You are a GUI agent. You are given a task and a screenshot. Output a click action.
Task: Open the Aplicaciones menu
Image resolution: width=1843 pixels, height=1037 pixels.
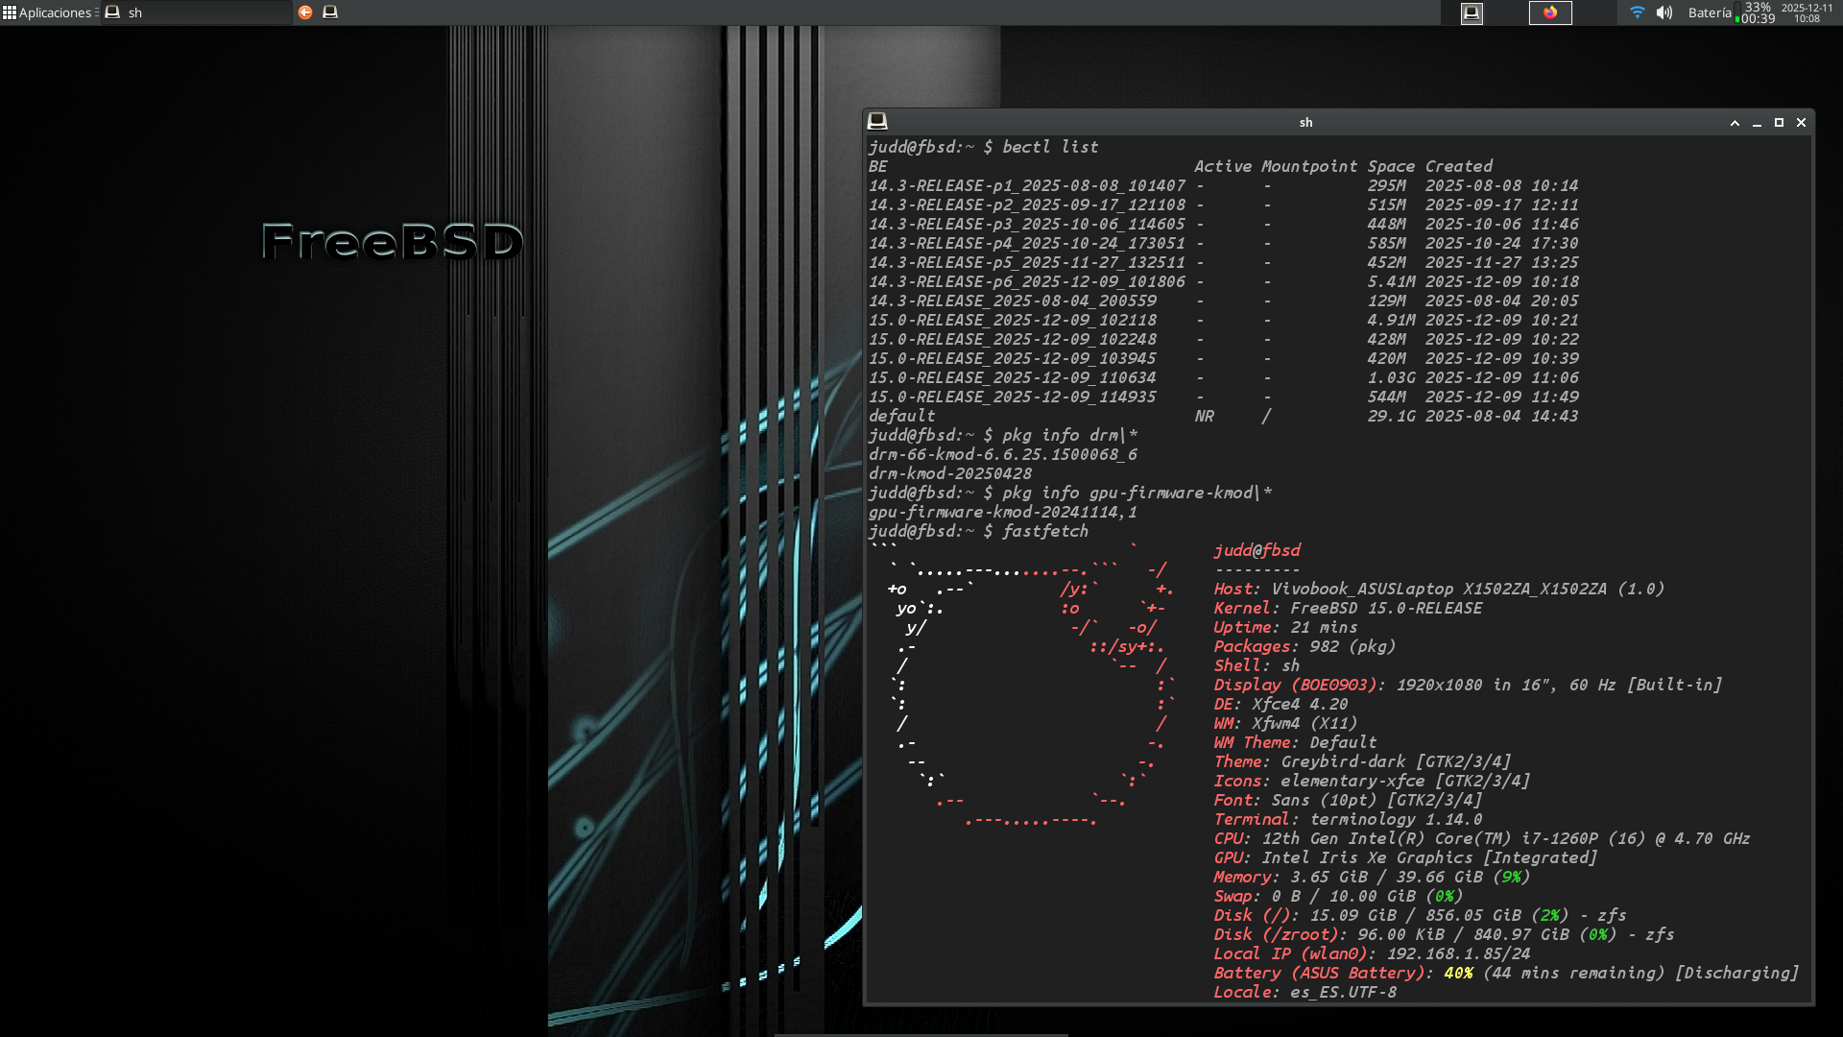(x=55, y=12)
